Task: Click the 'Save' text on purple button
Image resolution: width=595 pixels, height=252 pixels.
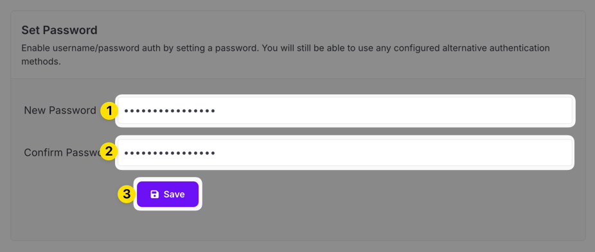Action: (174, 194)
